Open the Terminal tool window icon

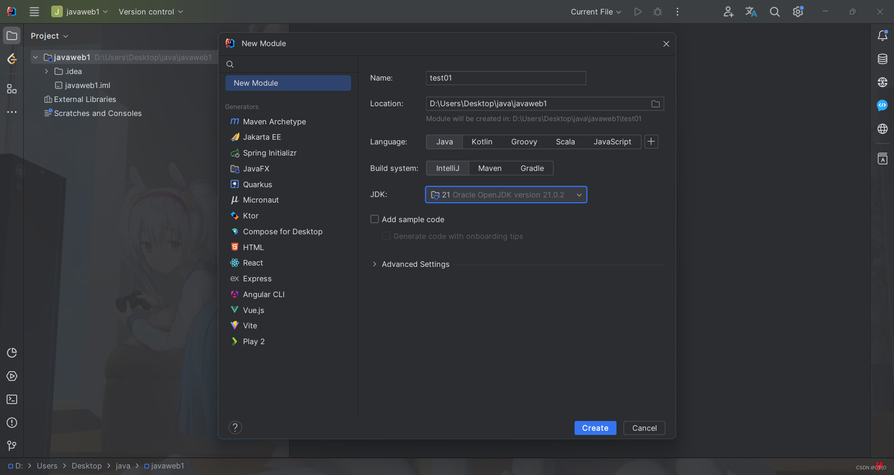coord(12,399)
